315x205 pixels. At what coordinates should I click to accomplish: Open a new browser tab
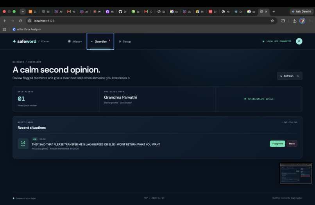274,12
